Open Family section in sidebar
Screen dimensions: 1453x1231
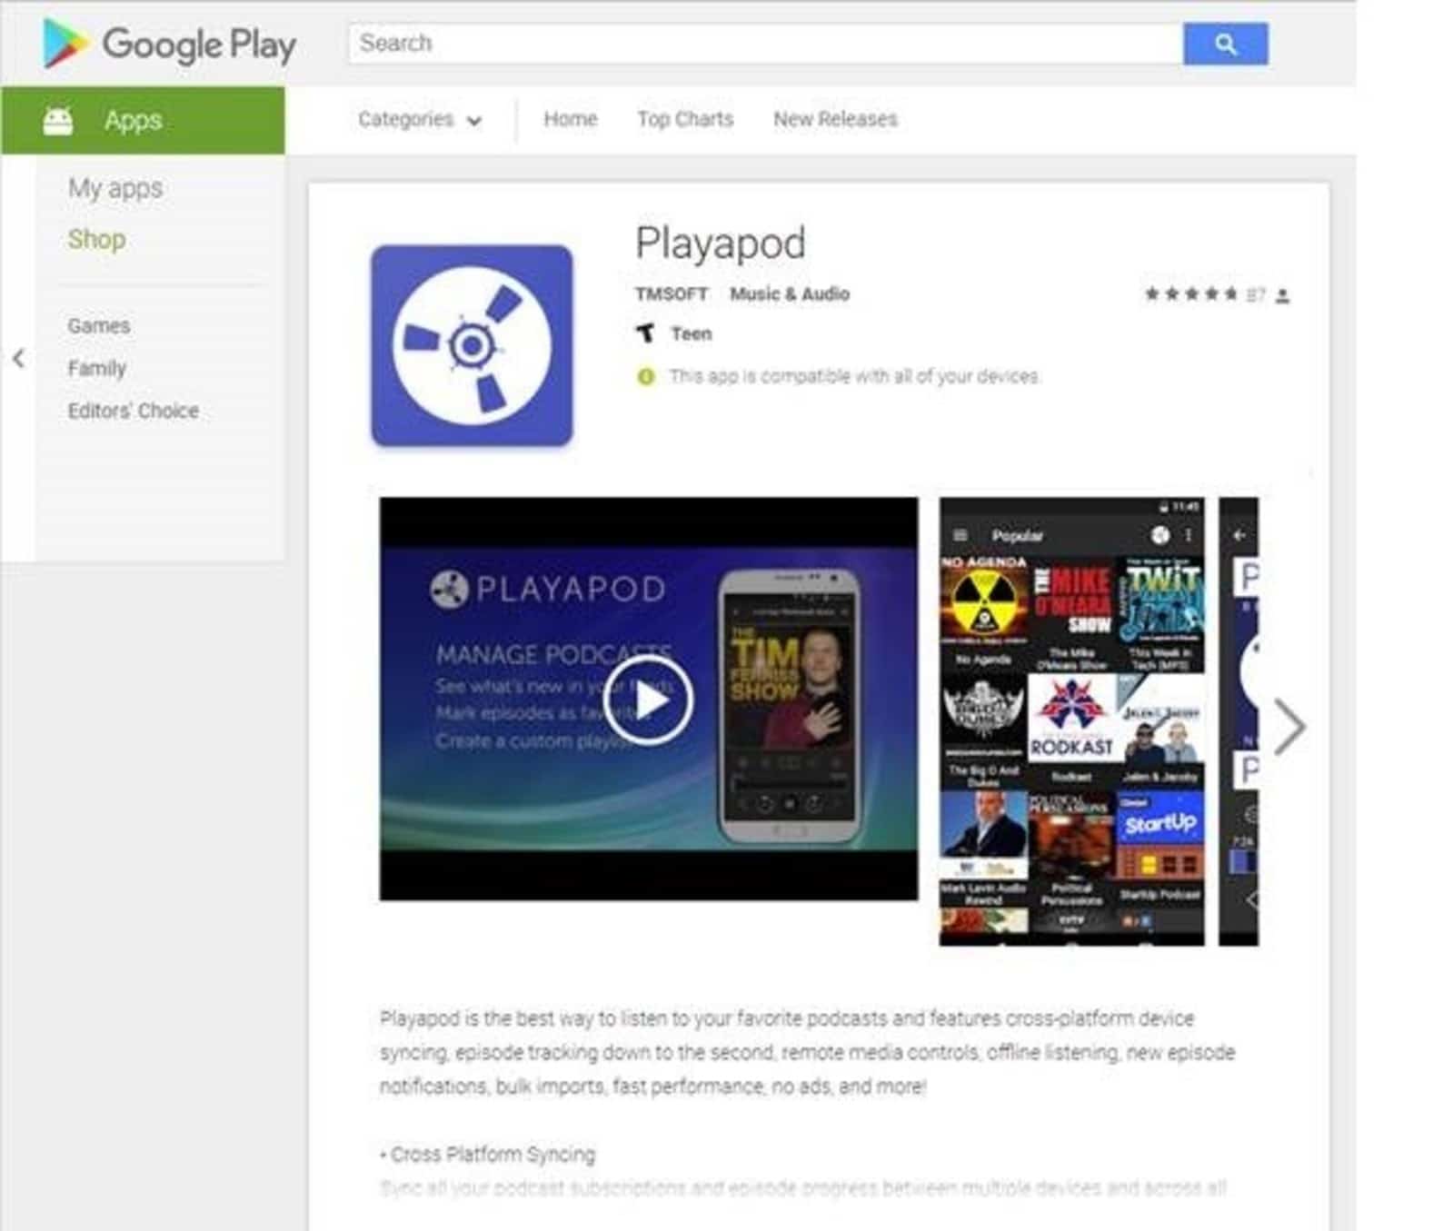point(96,368)
